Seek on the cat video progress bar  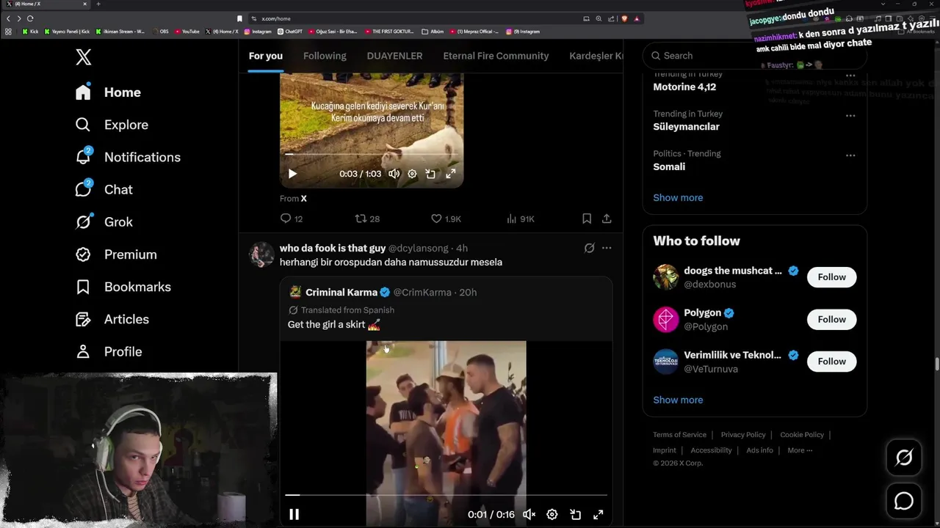point(371,154)
